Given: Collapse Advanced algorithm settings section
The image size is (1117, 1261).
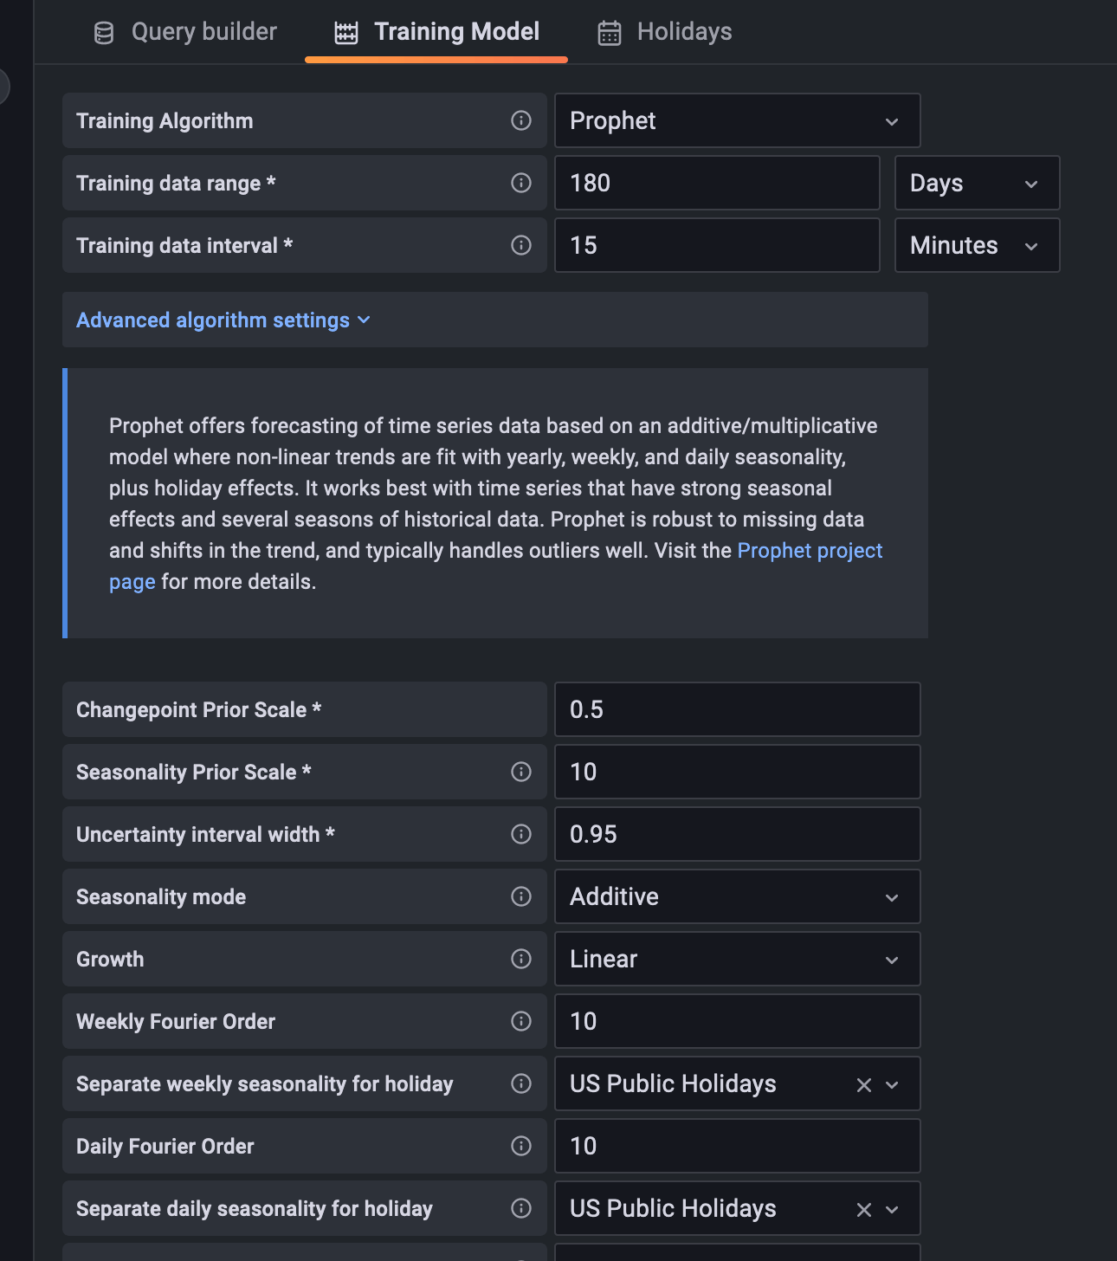Looking at the screenshot, I should coord(223,320).
